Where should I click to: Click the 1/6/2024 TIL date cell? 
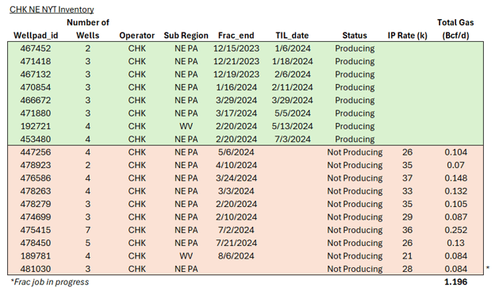point(293,48)
